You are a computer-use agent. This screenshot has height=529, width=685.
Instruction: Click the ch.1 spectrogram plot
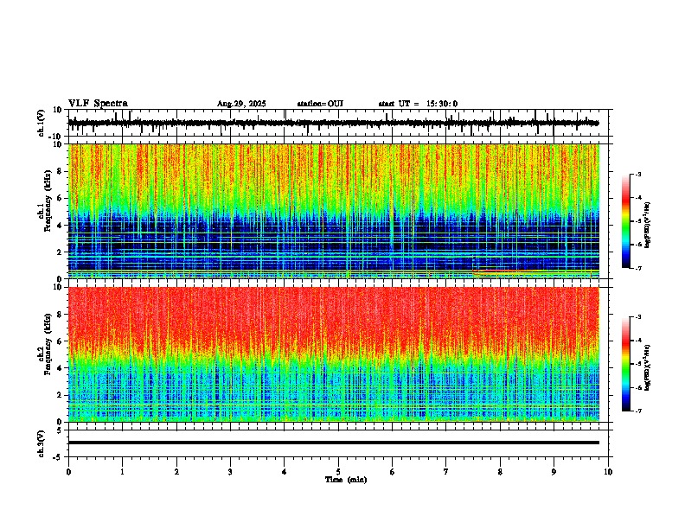(333, 211)
